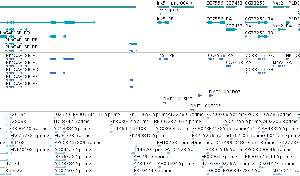Click the CG7453-PA protein label
This screenshot has width=300, height=176.
pyautogui.click(x=239, y=63)
